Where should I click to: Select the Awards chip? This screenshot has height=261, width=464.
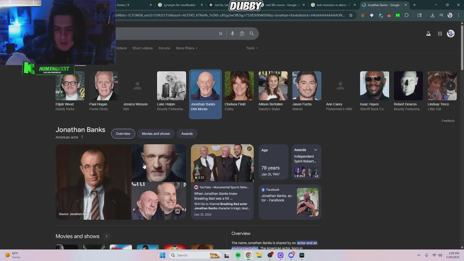(187, 134)
